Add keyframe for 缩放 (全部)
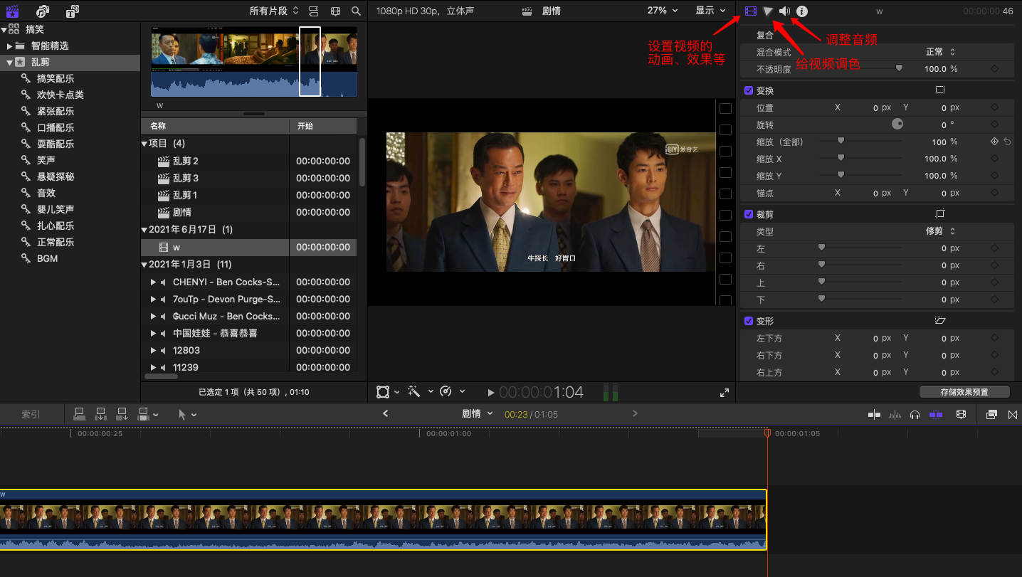 [x=994, y=142]
